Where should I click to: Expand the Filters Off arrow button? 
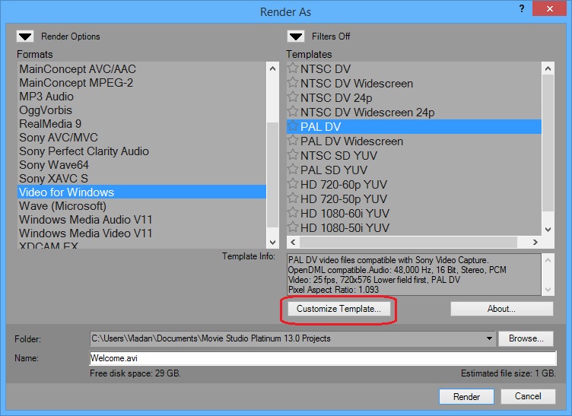click(296, 36)
